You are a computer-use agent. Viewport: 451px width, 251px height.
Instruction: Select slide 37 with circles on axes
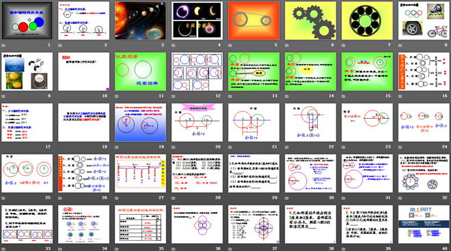(x=254, y=224)
